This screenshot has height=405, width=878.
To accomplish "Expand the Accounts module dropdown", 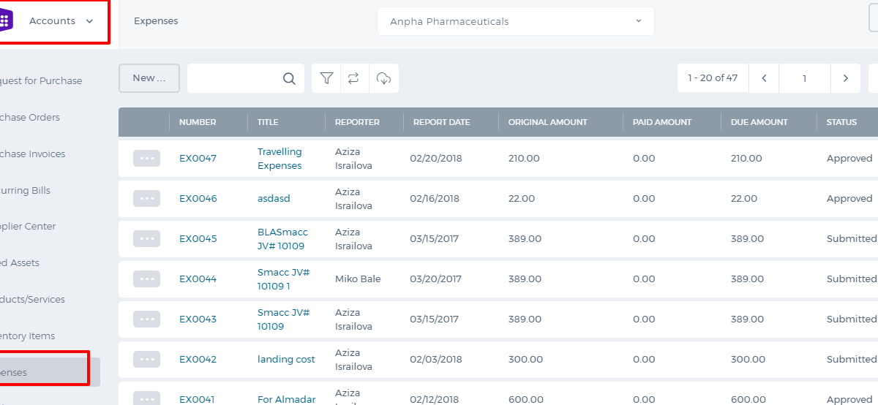I will click(x=61, y=21).
